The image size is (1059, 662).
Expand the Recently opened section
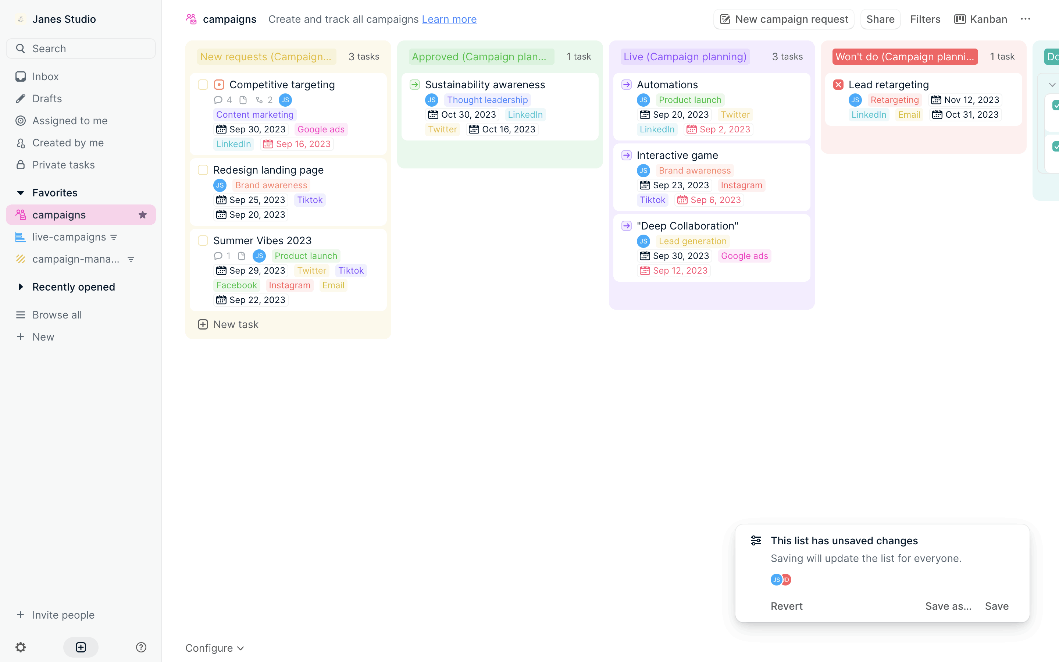21,287
